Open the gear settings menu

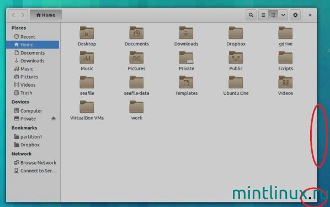click(295, 15)
